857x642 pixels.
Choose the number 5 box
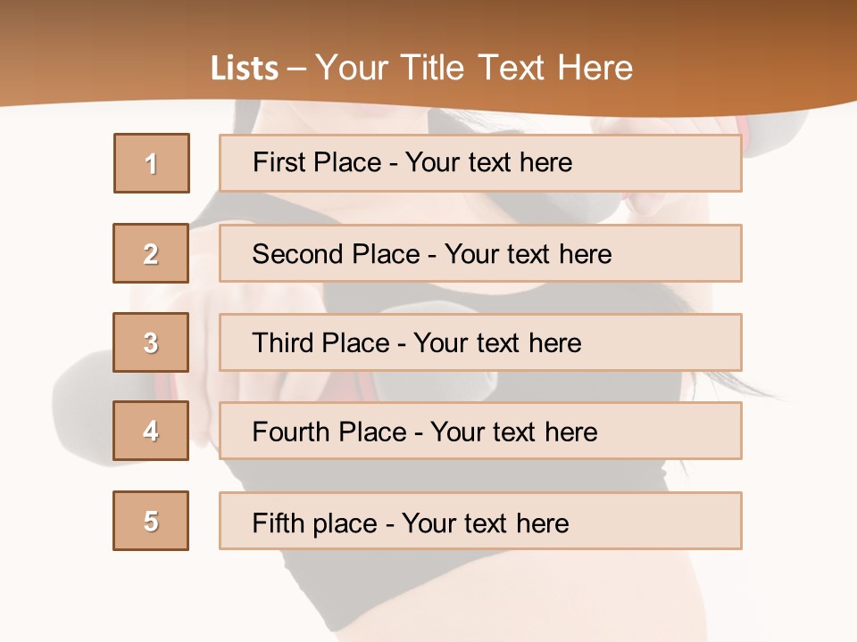coord(151,521)
